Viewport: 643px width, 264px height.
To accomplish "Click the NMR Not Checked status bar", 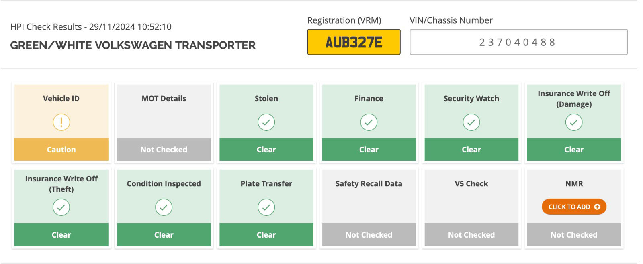I will (573, 235).
